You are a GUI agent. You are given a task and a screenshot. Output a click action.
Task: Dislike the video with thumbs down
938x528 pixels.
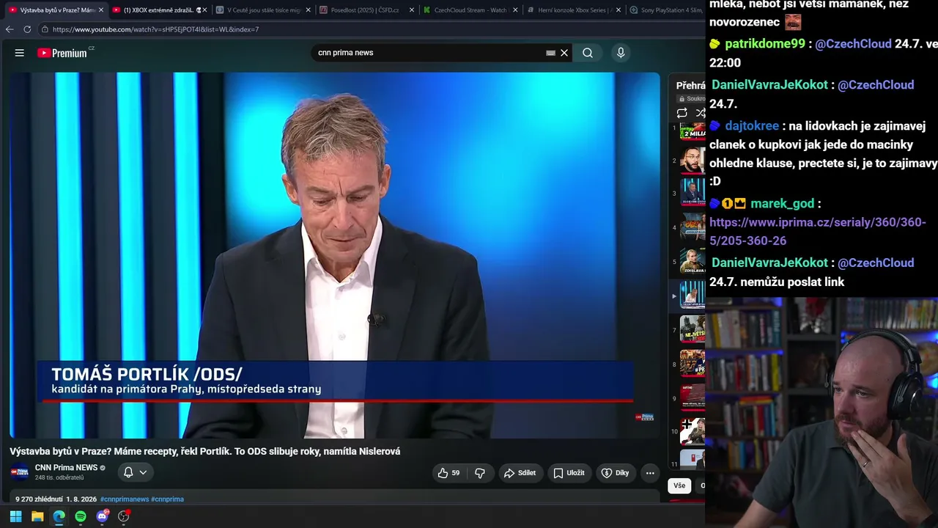480,473
